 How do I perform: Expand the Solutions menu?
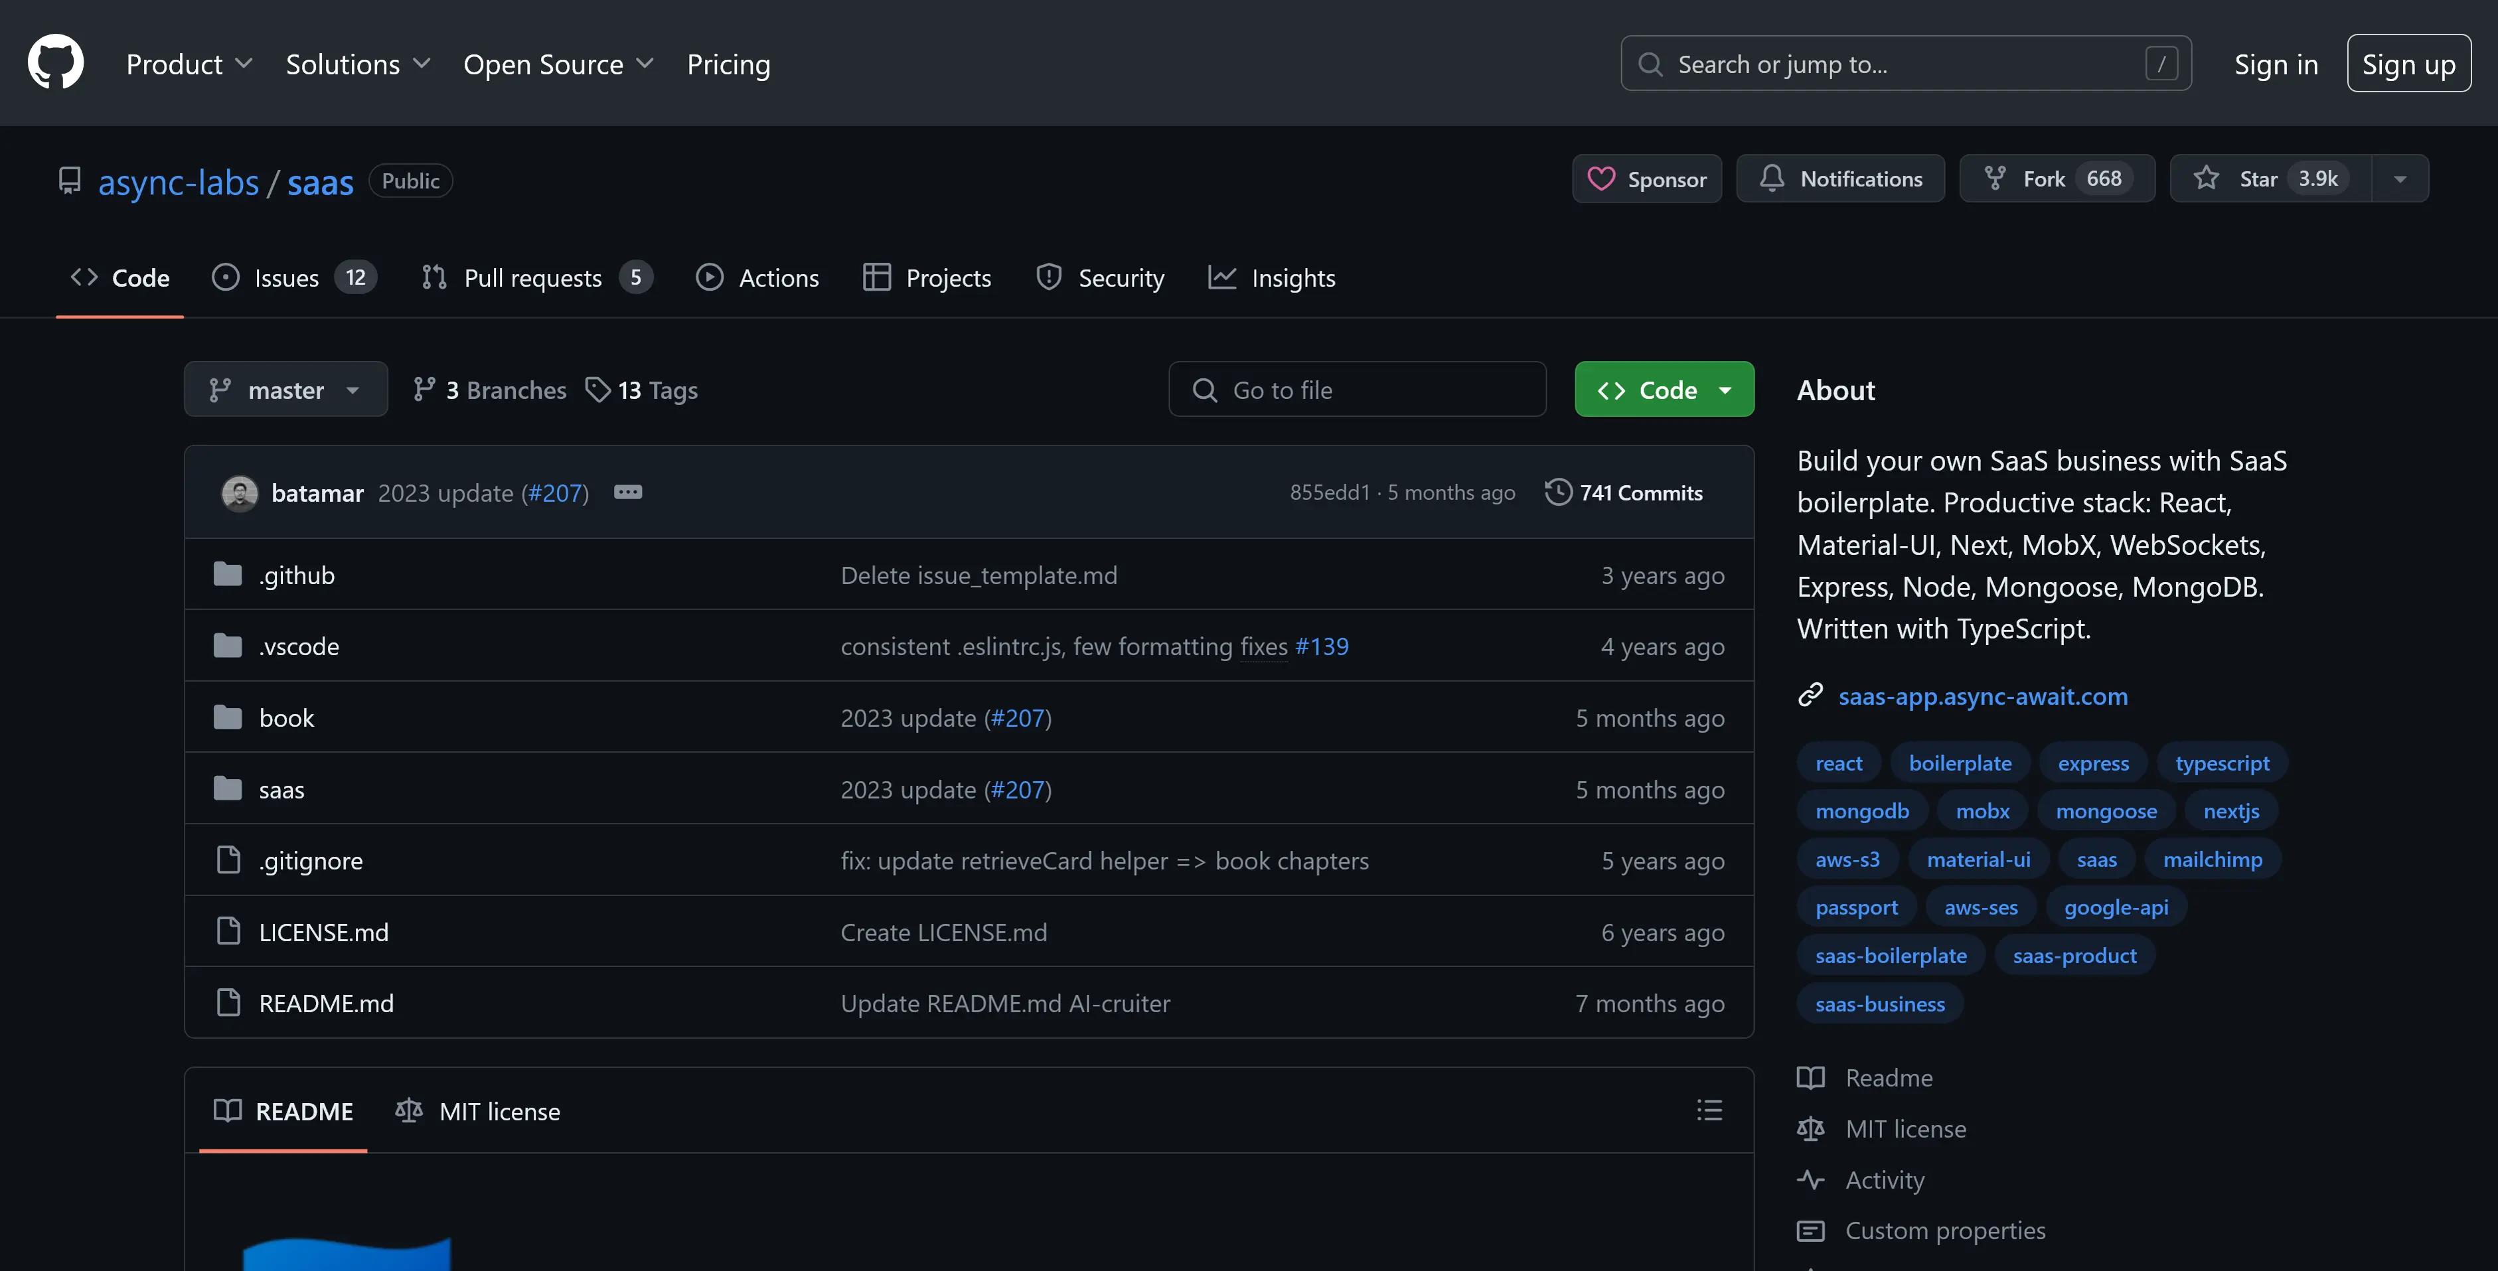pos(358,64)
